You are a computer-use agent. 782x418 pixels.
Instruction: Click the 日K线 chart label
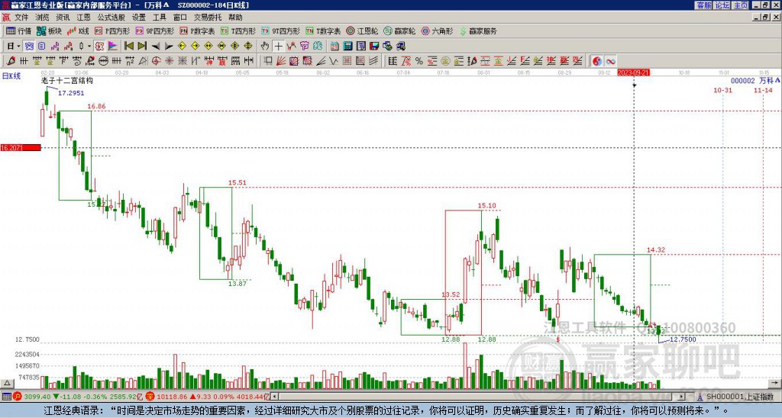[x=11, y=76]
